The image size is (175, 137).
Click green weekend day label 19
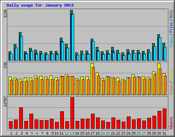103,133
